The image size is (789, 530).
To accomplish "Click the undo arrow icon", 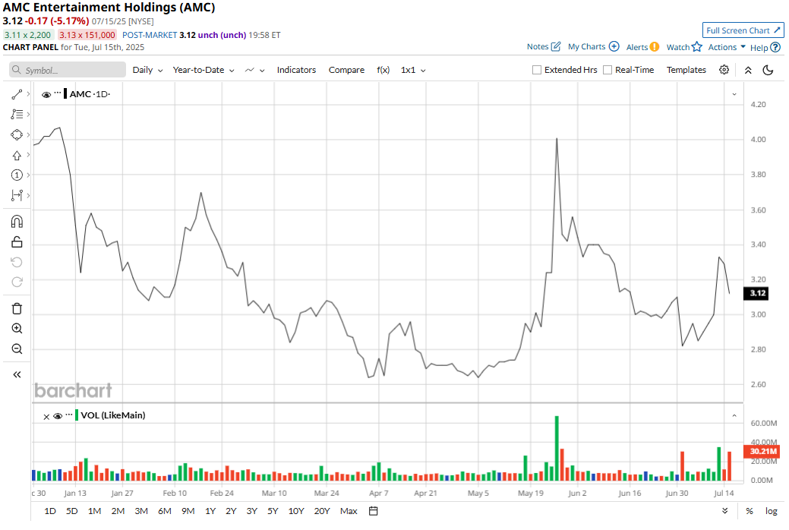I will (x=17, y=262).
